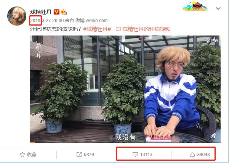The width and height of the screenshot is (229, 163).
Task: Open the post options chevron menu
Action: click(218, 8)
